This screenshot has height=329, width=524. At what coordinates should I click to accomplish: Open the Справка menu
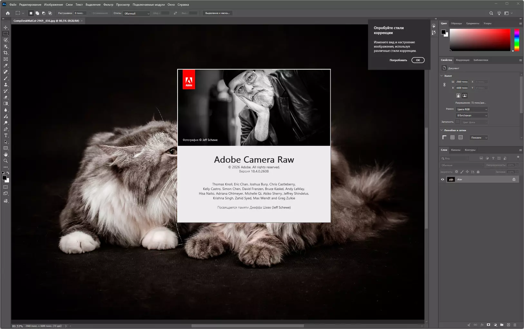183,5
